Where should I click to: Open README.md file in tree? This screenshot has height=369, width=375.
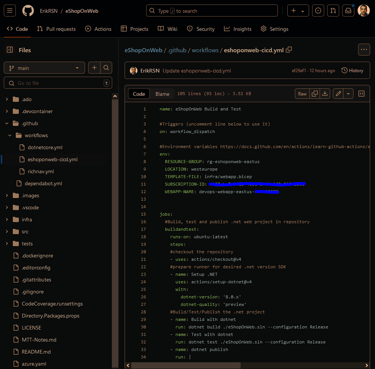point(36,352)
